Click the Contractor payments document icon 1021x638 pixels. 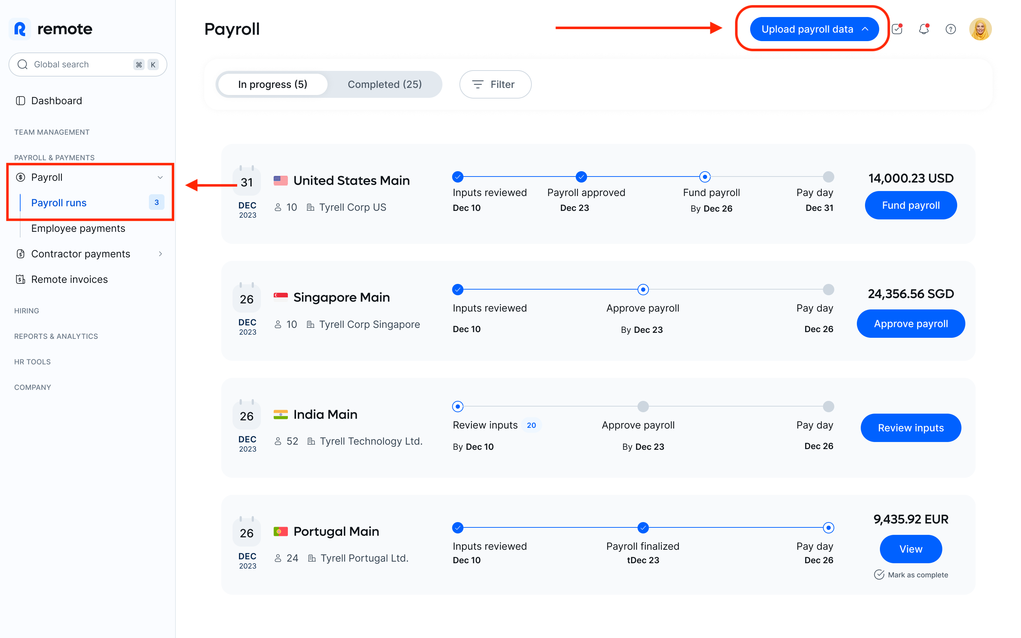click(x=20, y=254)
